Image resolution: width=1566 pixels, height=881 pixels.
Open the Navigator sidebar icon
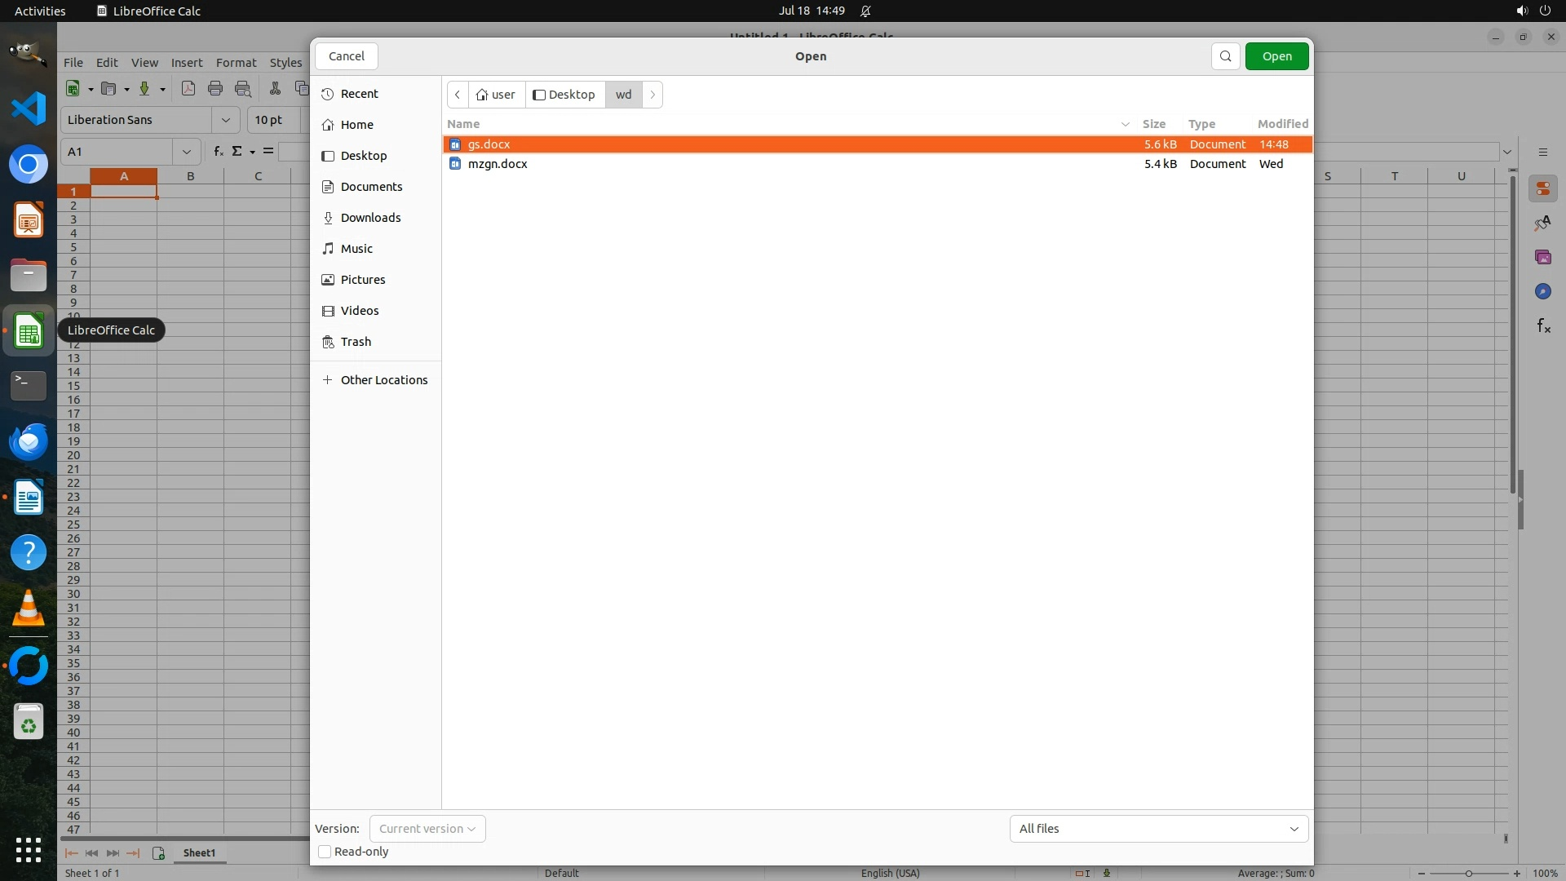coord(1542,292)
